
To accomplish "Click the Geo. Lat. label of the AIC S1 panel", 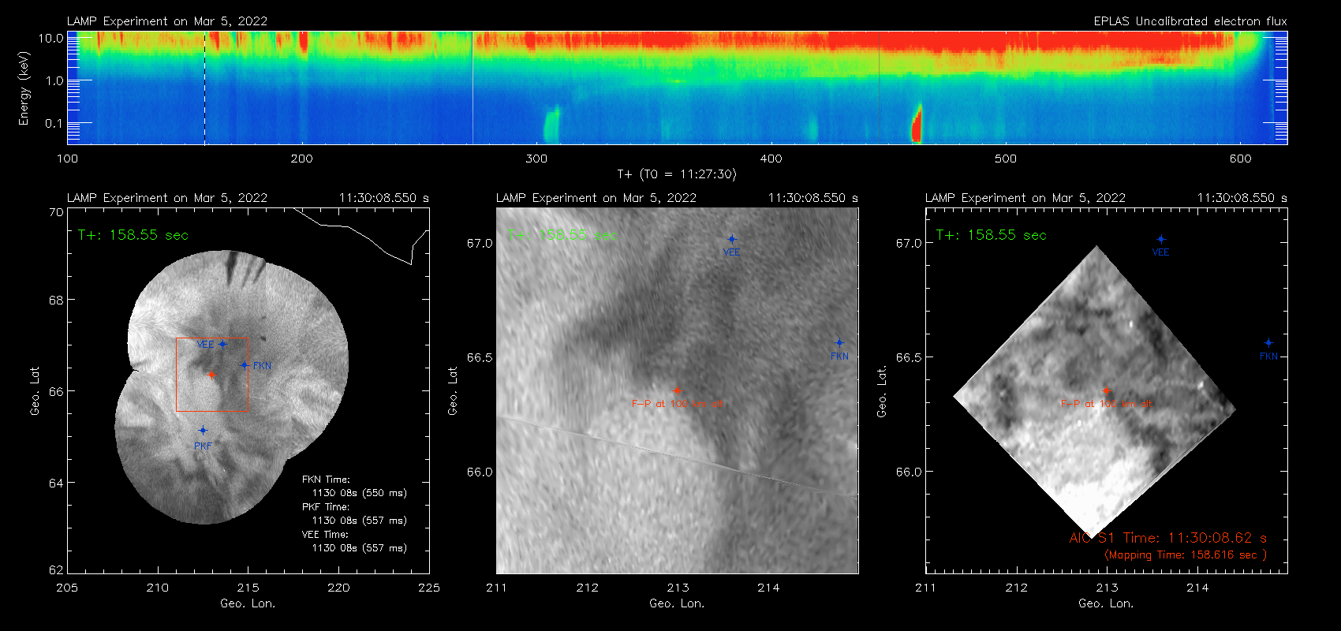I will click(x=882, y=392).
